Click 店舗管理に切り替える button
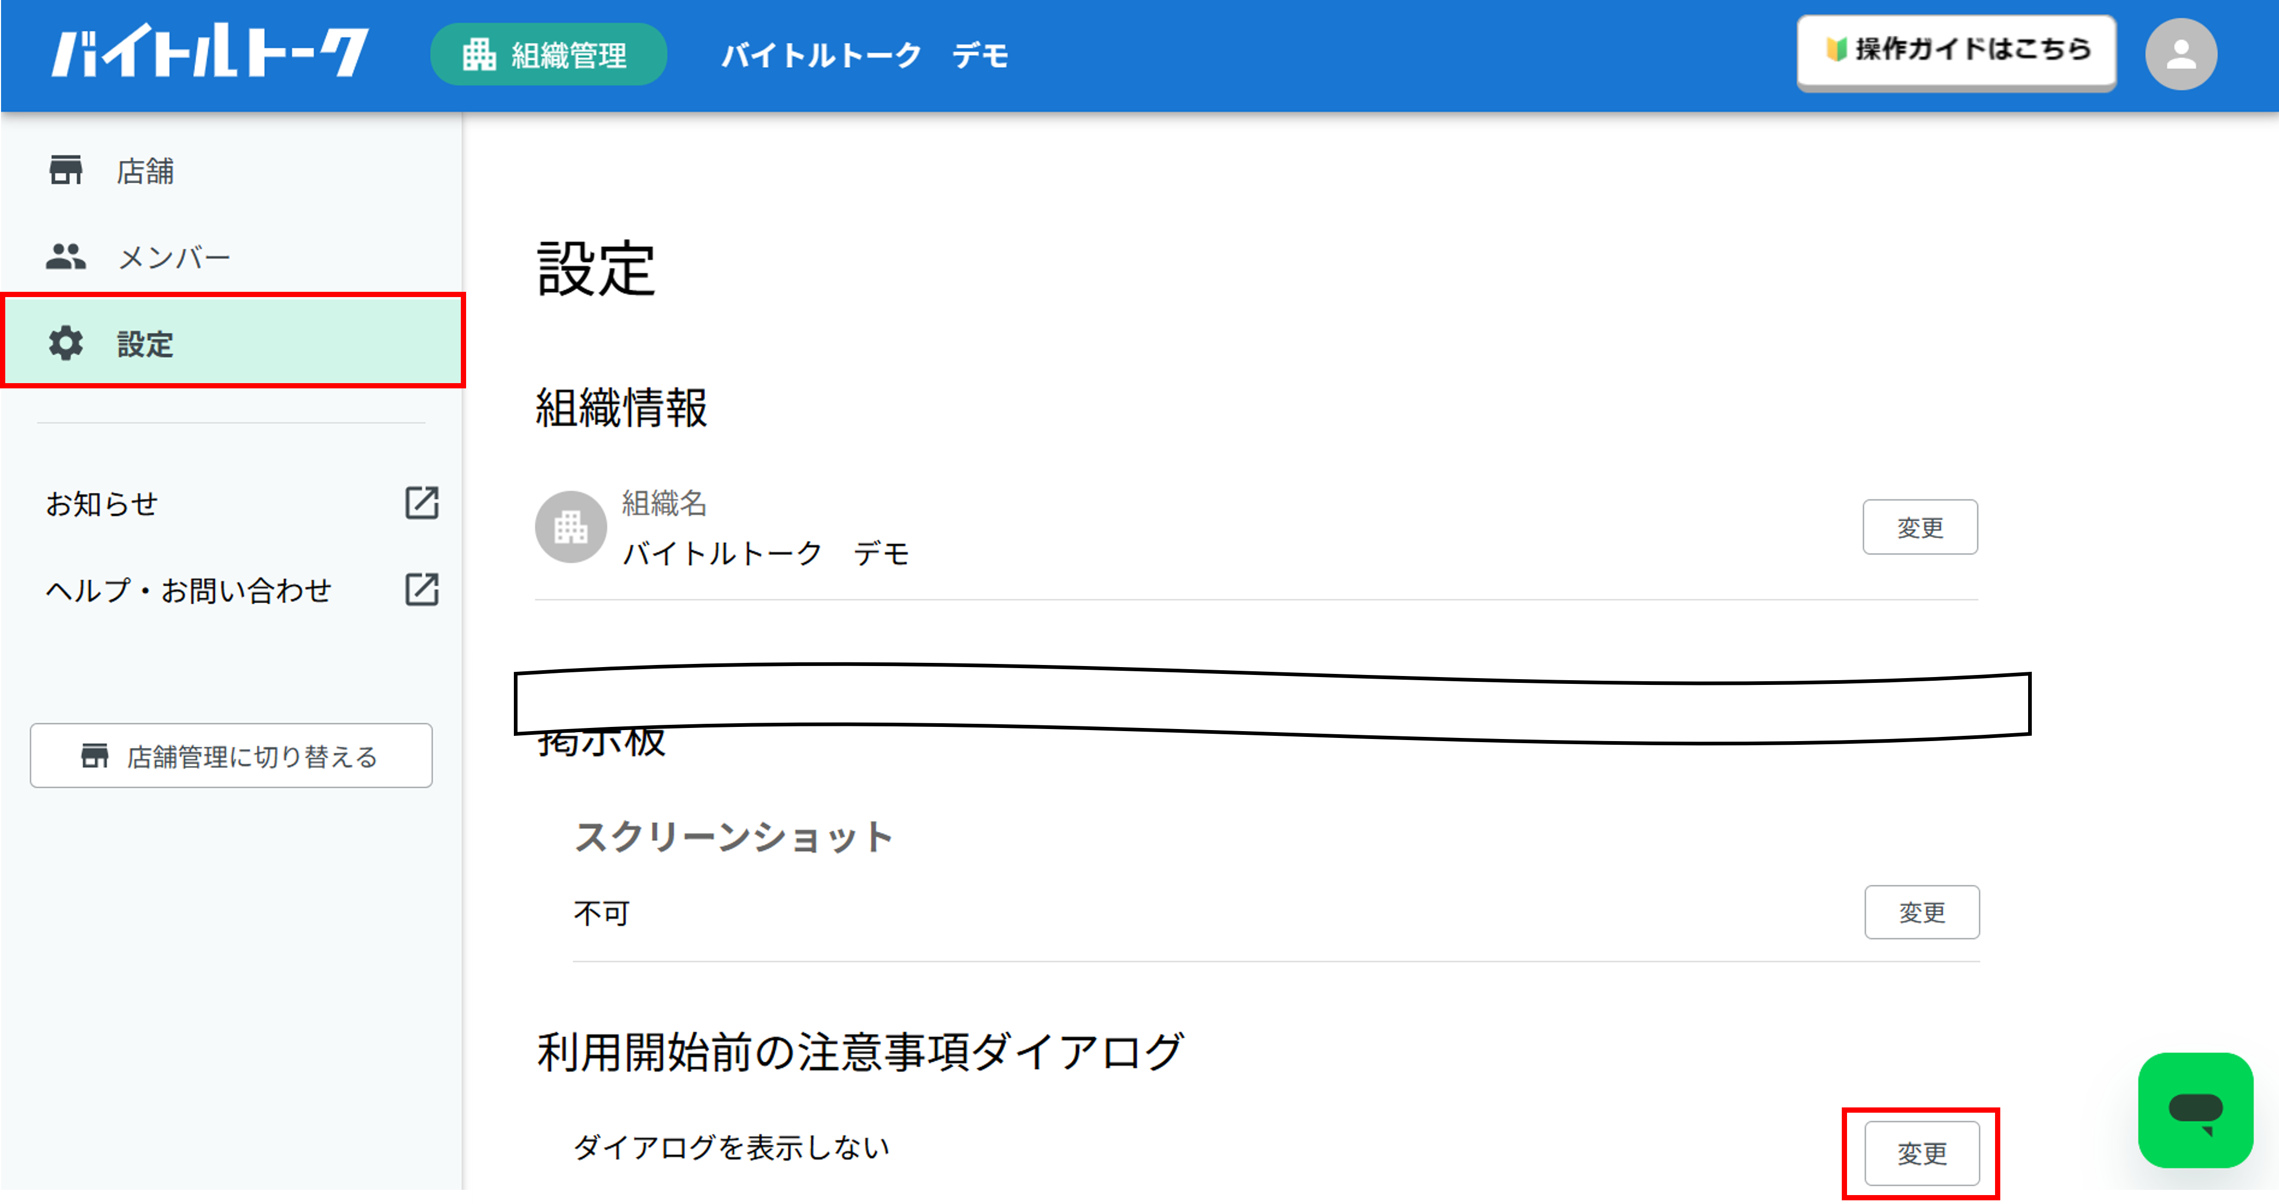The height and width of the screenshot is (1204, 2279). [x=231, y=756]
